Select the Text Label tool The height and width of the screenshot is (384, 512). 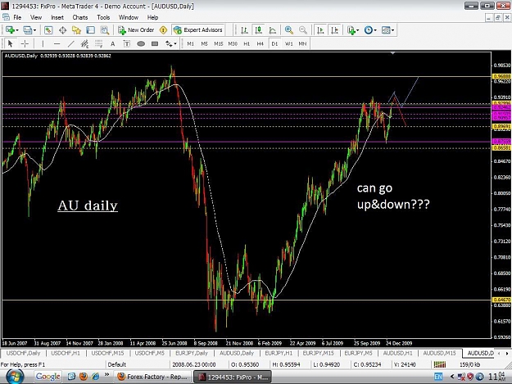127,43
